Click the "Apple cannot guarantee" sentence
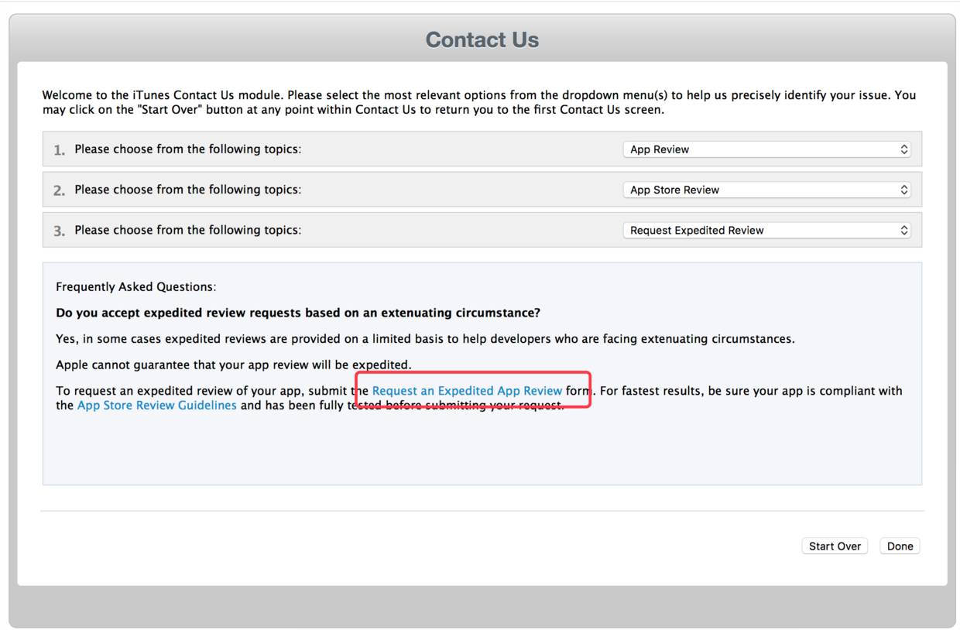Image resolution: width=960 pixels, height=630 pixels. click(233, 365)
